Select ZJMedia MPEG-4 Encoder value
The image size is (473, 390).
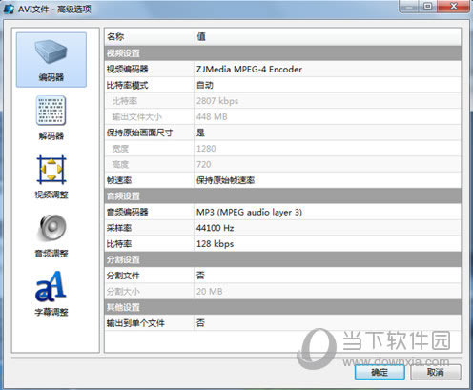(x=249, y=69)
